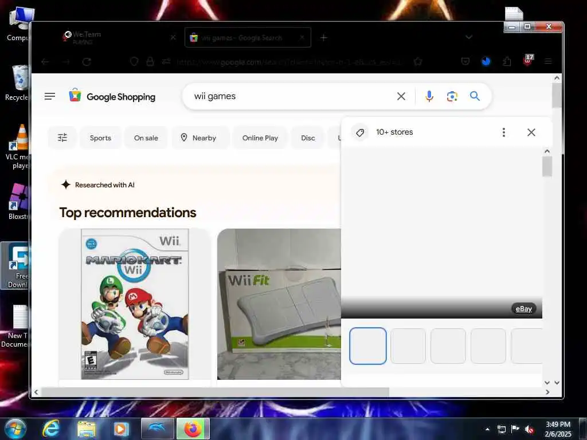Viewport: 587px width, 440px height.
Task: Close the We Team tab
Action: pos(173,37)
